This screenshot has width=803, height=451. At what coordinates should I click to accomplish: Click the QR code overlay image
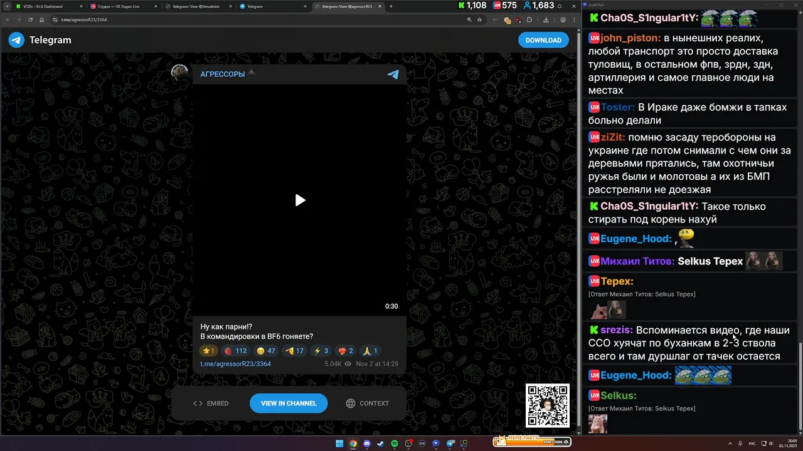[548, 406]
